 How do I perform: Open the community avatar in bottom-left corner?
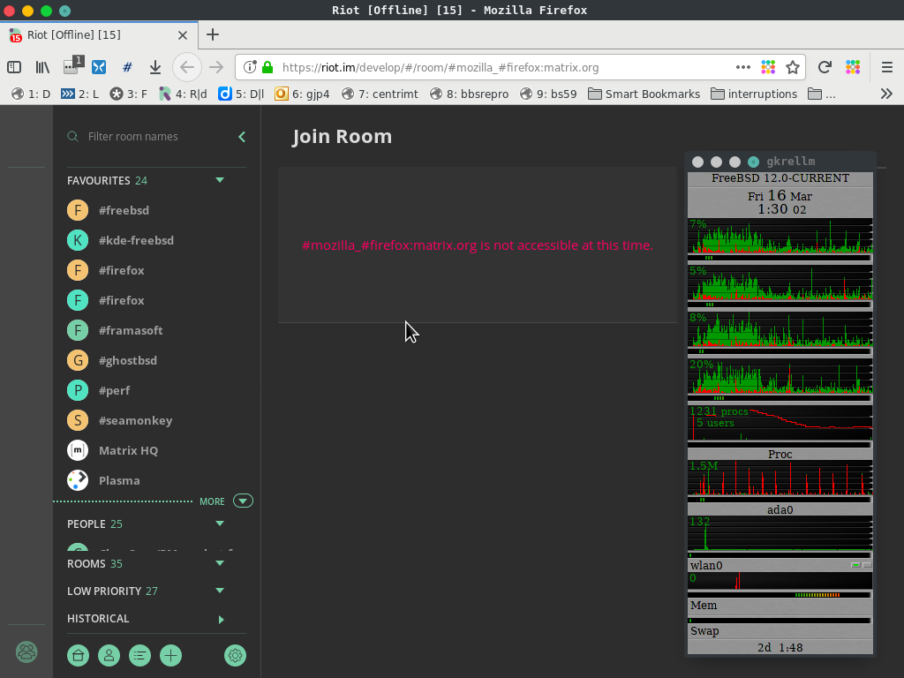click(x=26, y=652)
